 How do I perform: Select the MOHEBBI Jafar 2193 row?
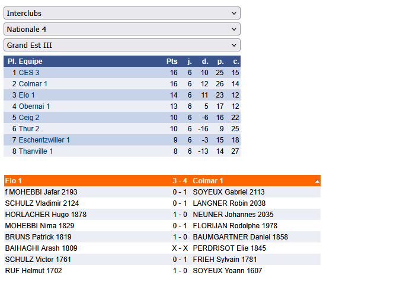(162, 192)
